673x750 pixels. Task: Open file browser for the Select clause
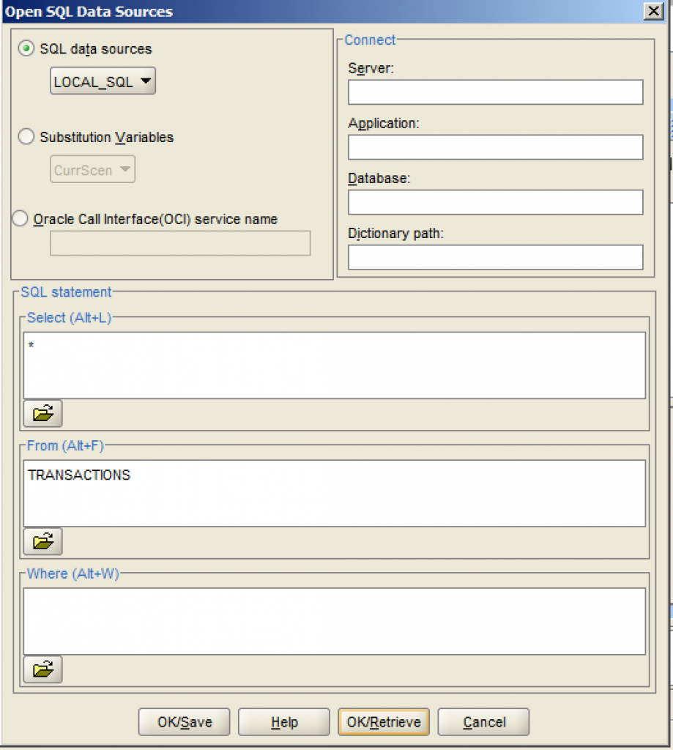click(42, 412)
